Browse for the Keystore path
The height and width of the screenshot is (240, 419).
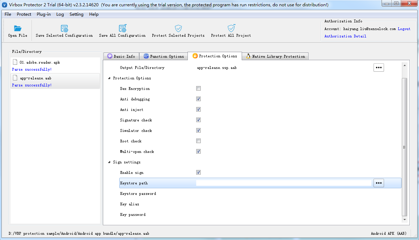pyautogui.click(x=379, y=183)
